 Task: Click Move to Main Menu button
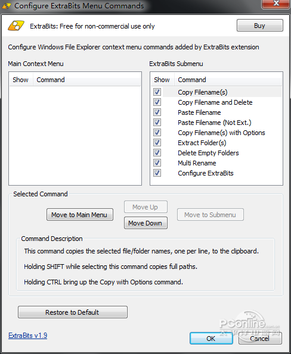point(80,214)
